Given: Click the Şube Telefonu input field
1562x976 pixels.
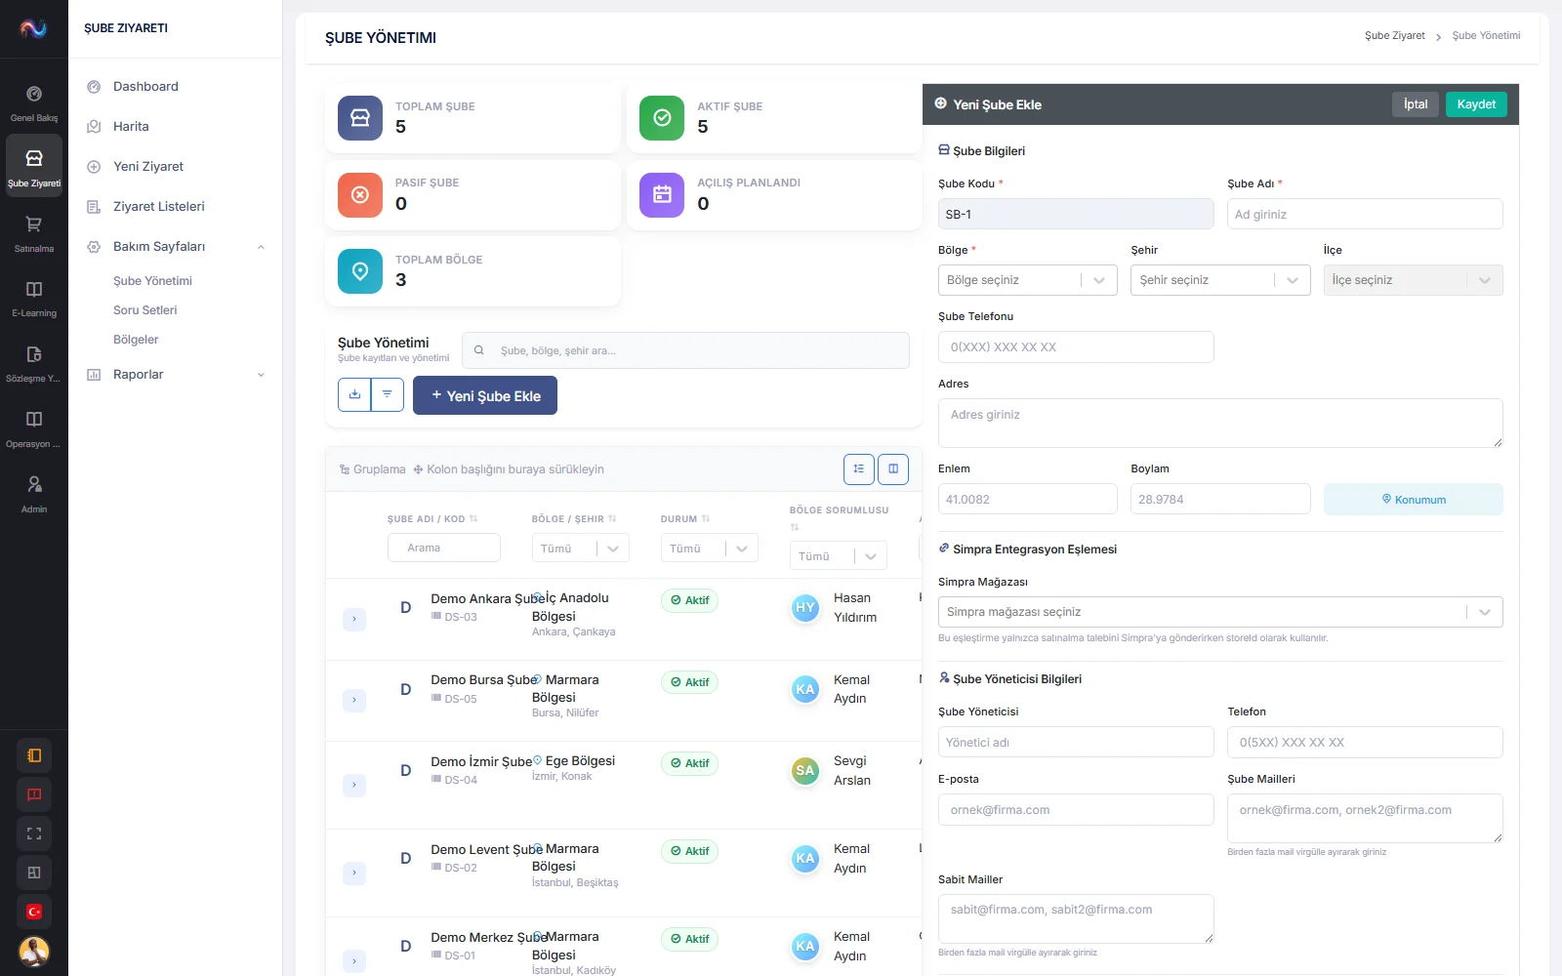Looking at the screenshot, I should 1076,347.
